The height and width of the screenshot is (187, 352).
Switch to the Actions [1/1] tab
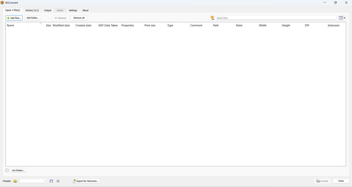[x=32, y=10]
